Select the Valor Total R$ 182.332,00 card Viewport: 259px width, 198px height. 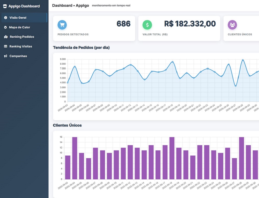179,28
